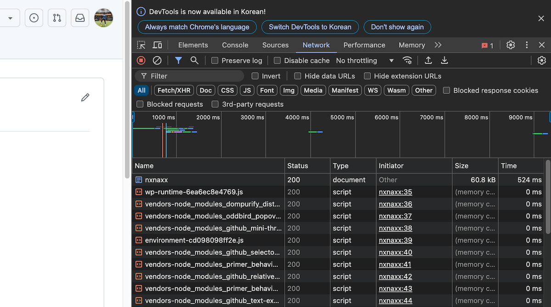Switch to the Console tab
The image size is (551, 307).
[235, 45]
